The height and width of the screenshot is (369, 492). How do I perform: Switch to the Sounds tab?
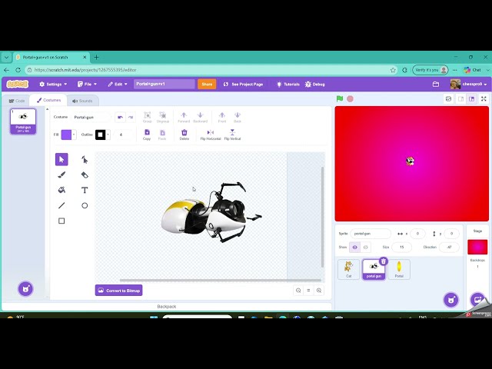click(82, 101)
